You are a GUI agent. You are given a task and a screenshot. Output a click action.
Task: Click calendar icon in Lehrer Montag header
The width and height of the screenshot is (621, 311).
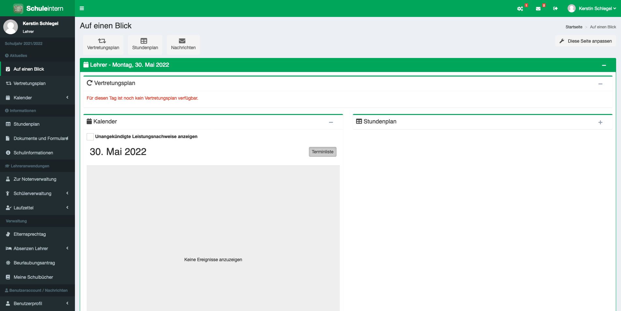tap(86, 65)
